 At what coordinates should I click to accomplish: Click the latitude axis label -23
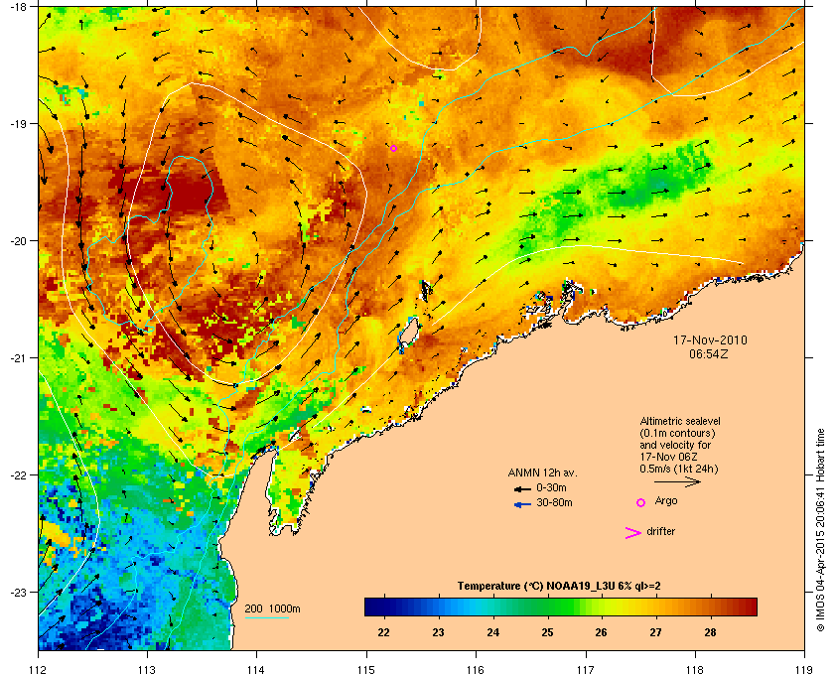[19, 592]
